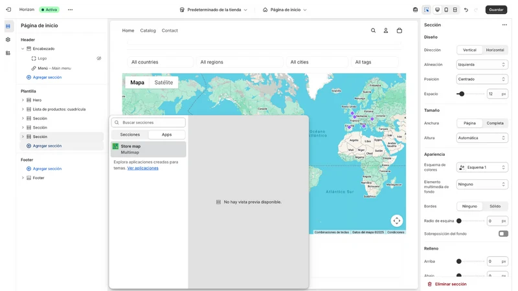Set Bordes to Sólido
Image resolution: width=518 pixels, height=291 pixels.
(x=495, y=206)
